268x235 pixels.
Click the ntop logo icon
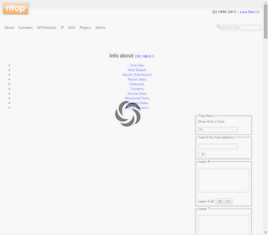[x=16, y=8]
